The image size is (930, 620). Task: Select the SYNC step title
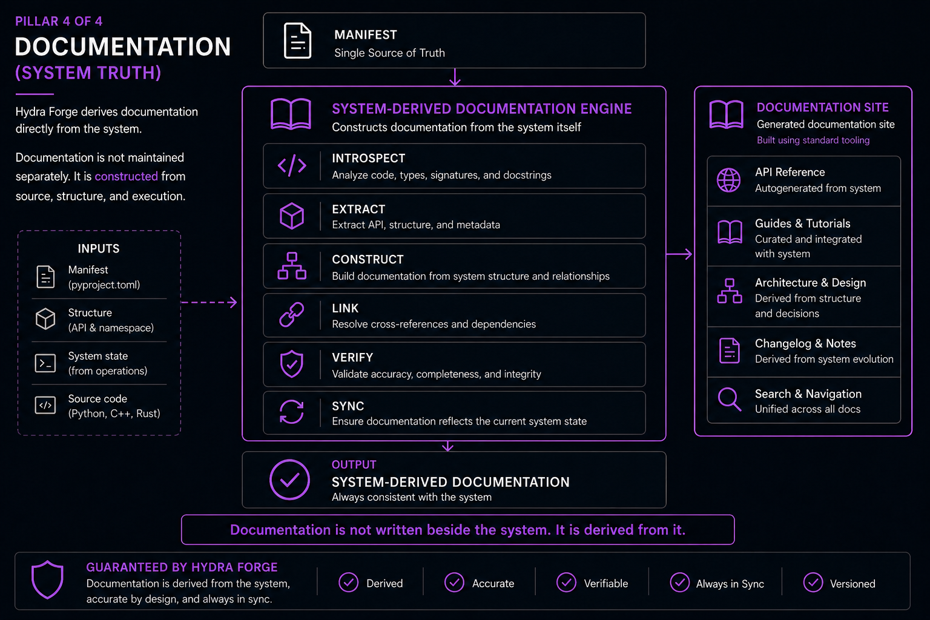coord(348,406)
